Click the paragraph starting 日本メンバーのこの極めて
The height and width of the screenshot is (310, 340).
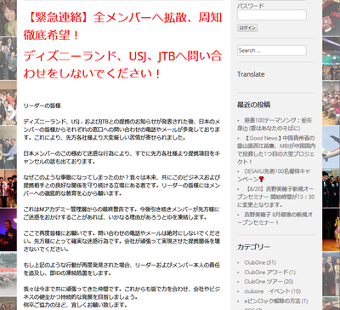pyautogui.click(x=122, y=158)
